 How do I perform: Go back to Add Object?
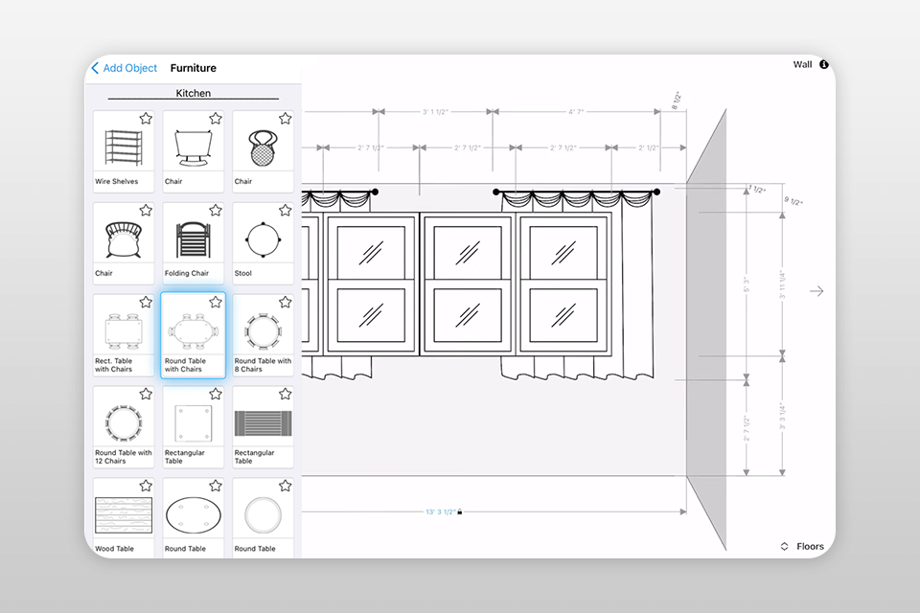click(x=125, y=68)
